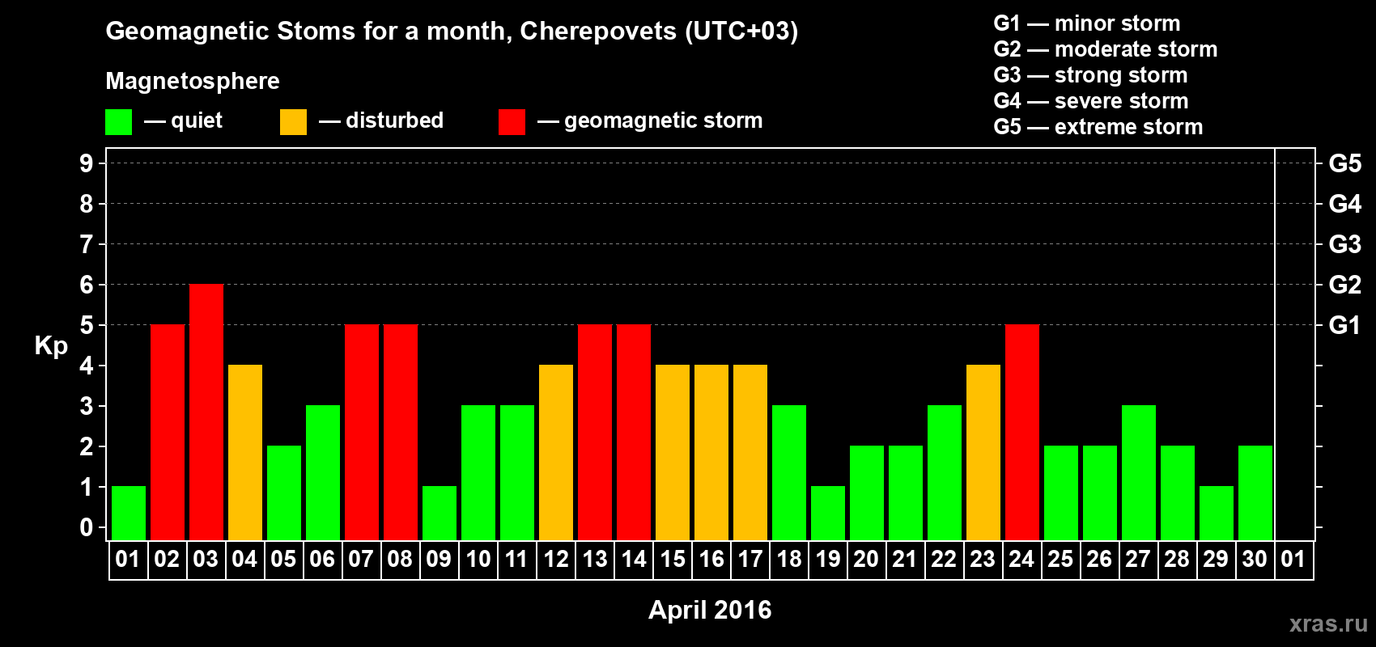Select the orange bar for April 04
Image resolution: width=1376 pixels, height=647 pixels.
[x=245, y=453]
